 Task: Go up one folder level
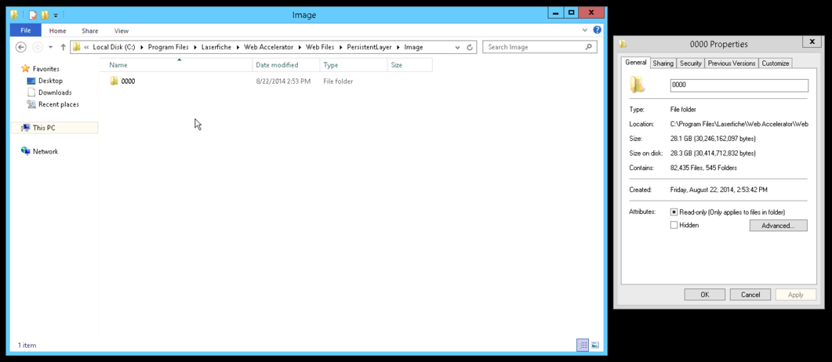[x=63, y=47]
